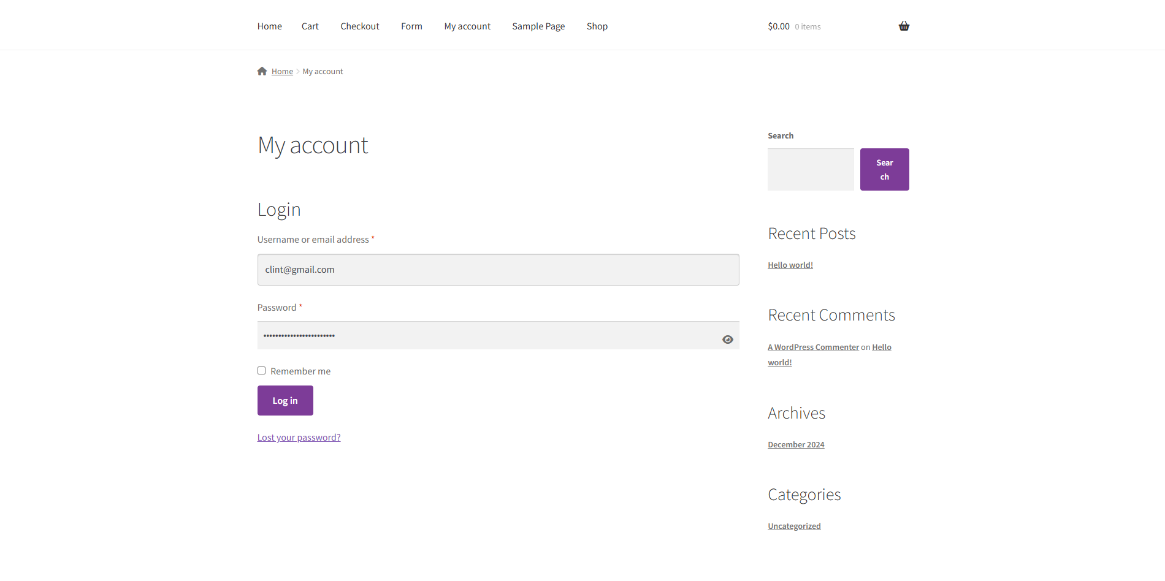Viewport: 1165px width, 581px height.
Task: Click the 0 items cart text
Action: pyautogui.click(x=808, y=27)
